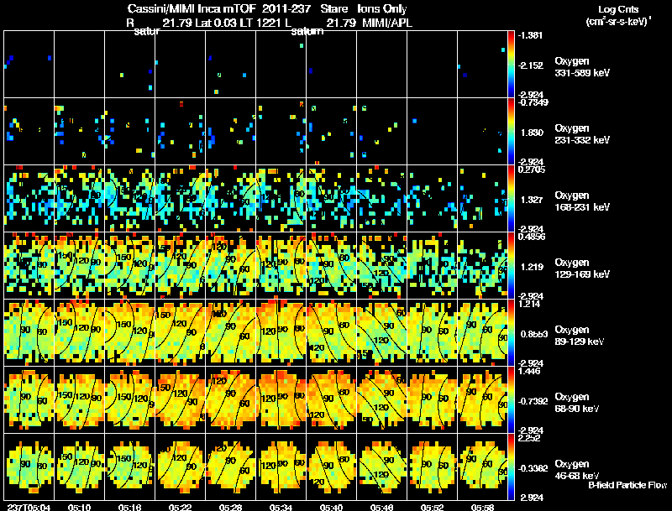Select the 05:58 Oxygen 129-169 keV panel
672x511 pixels.
[x=482, y=265]
